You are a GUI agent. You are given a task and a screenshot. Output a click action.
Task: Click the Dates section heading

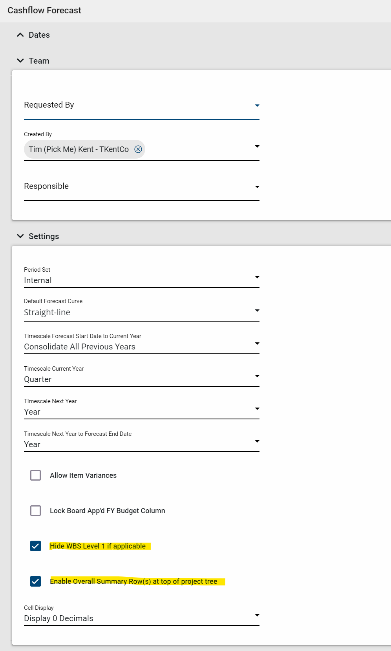[39, 35]
